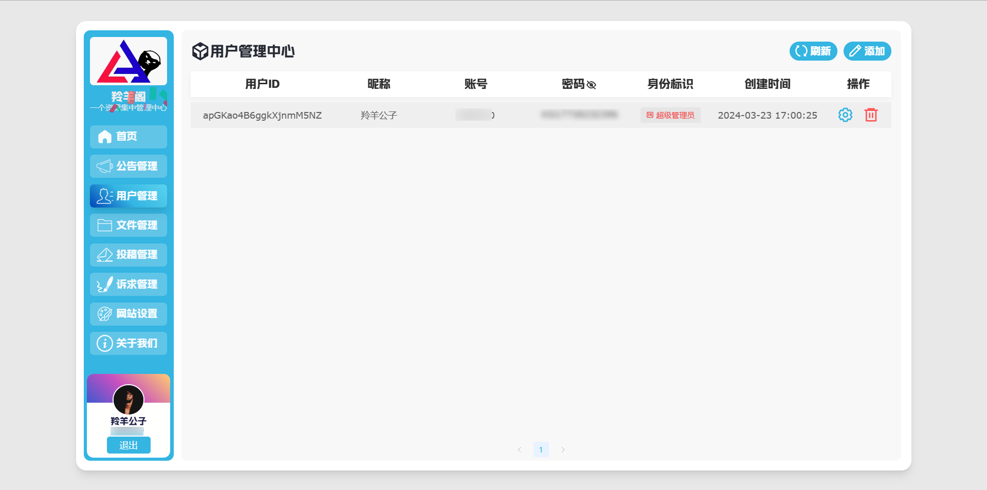Open 公告管理 via the megaphone icon

[104, 166]
